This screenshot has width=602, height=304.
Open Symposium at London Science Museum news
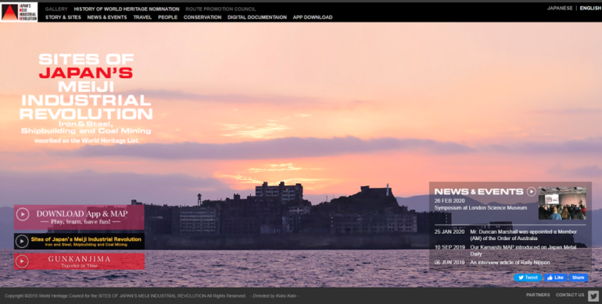(x=480, y=208)
